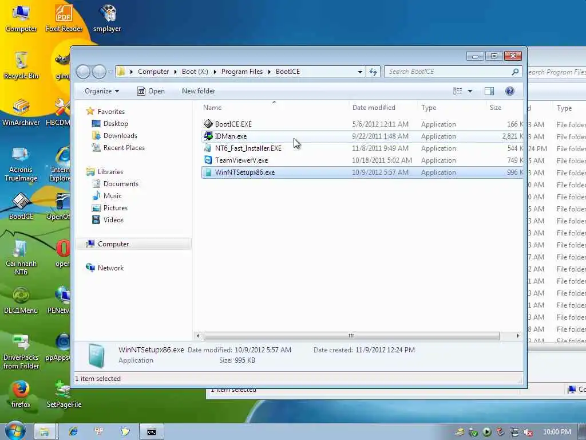Click New folder in the toolbar

click(199, 91)
